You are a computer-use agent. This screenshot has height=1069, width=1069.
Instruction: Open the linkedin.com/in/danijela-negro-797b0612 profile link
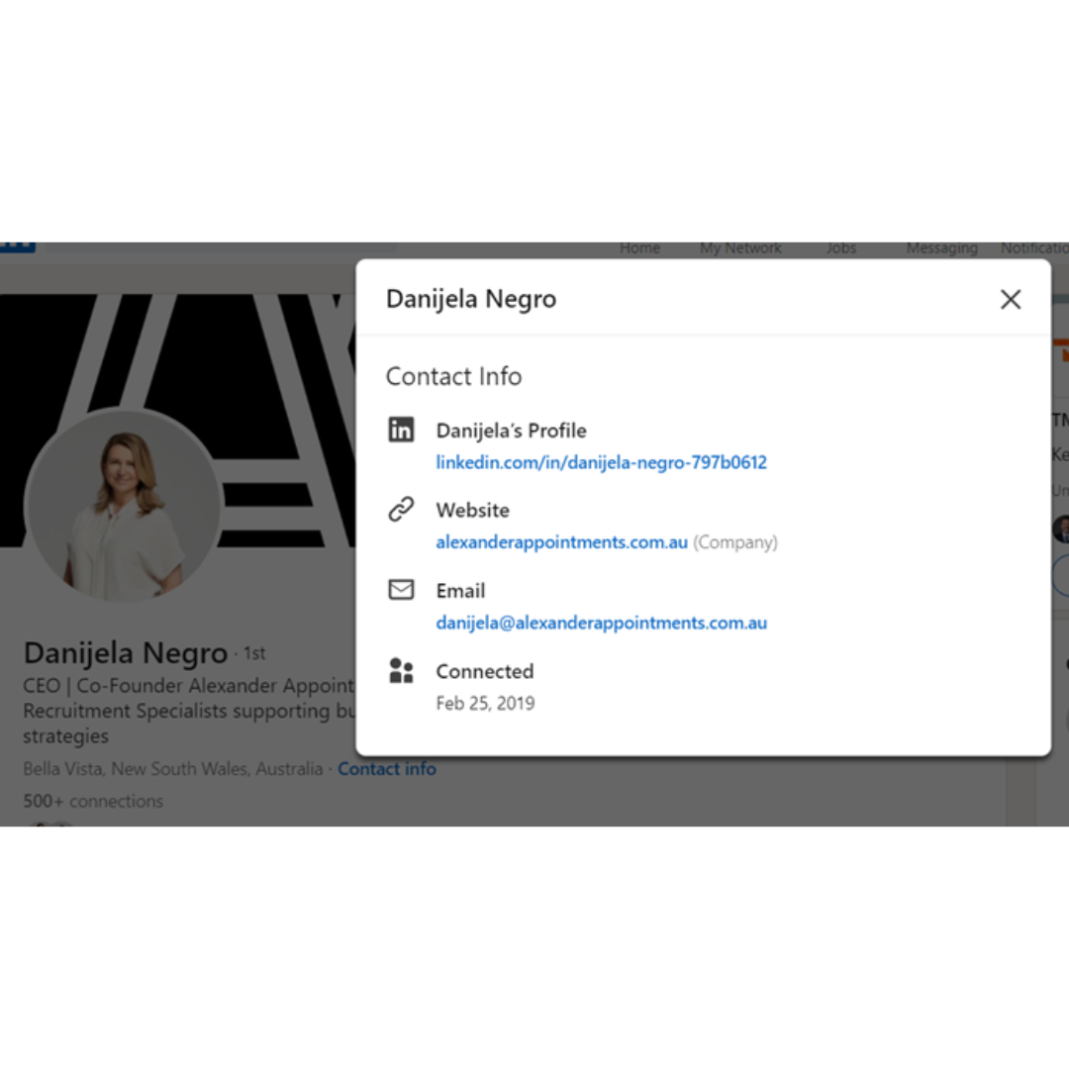pos(602,462)
